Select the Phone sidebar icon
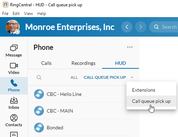 click(14, 86)
